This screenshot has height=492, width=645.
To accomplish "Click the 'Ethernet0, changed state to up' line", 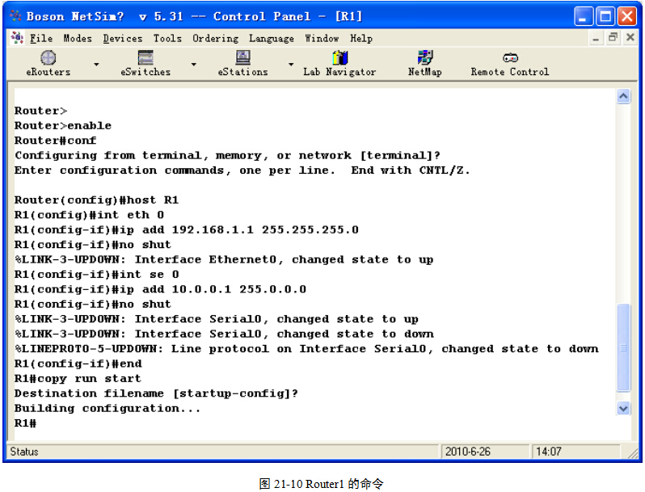I will coord(224,260).
